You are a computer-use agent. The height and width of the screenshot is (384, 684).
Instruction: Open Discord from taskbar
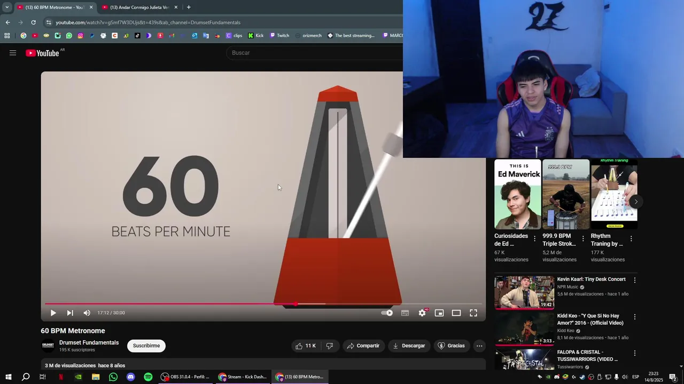(131, 377)
